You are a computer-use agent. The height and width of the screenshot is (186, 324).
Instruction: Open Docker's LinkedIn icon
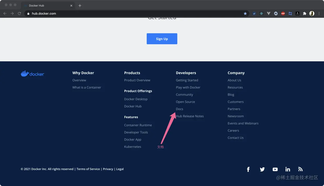[288, 169]
